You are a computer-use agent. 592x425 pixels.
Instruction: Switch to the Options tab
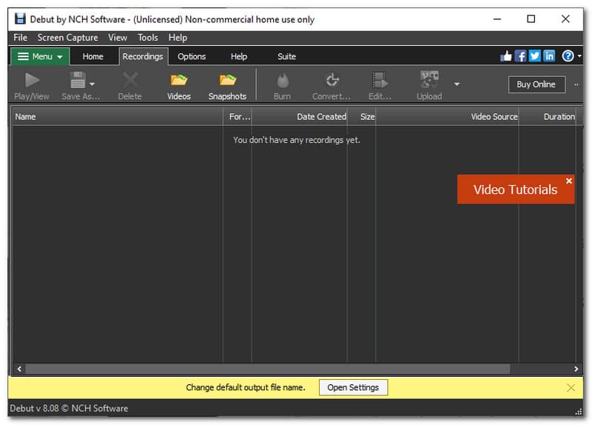192,56
